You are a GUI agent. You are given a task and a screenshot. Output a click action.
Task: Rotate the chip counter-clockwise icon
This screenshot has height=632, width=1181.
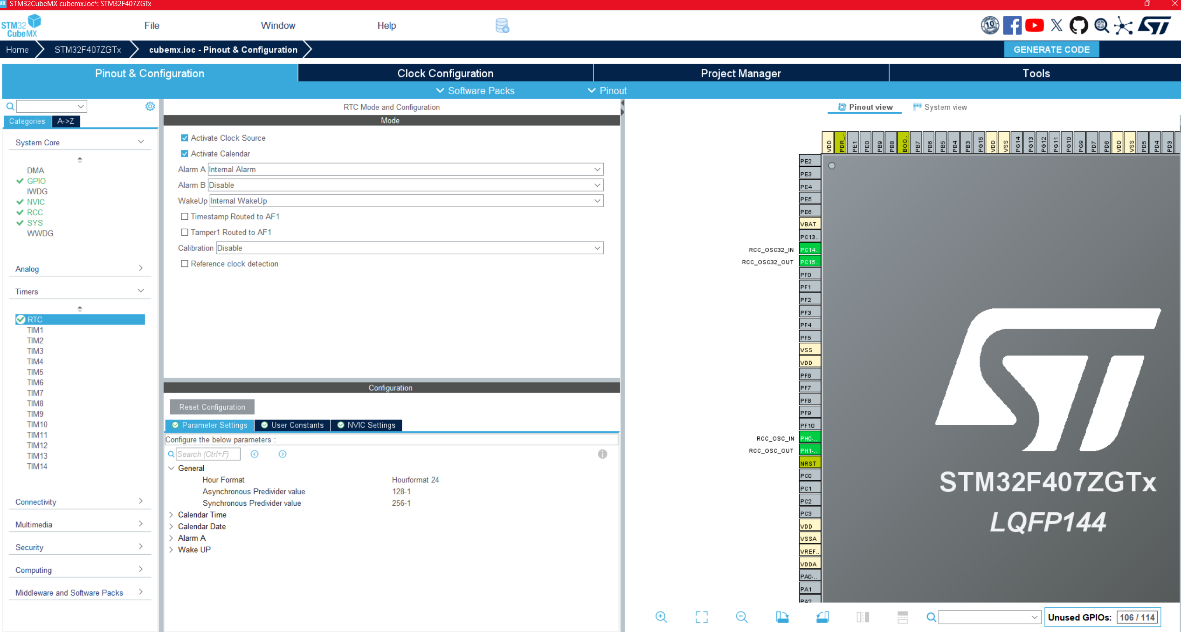(x=822, y=617)
